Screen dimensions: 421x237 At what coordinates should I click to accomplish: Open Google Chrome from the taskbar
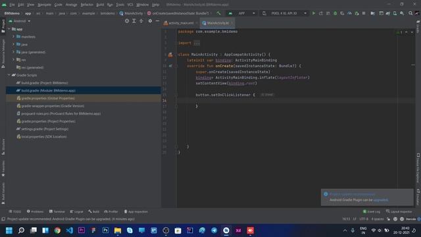(x=57, y=230)
